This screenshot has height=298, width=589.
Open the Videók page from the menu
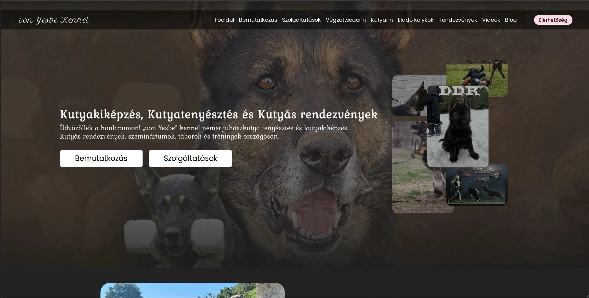coord(491,20)
